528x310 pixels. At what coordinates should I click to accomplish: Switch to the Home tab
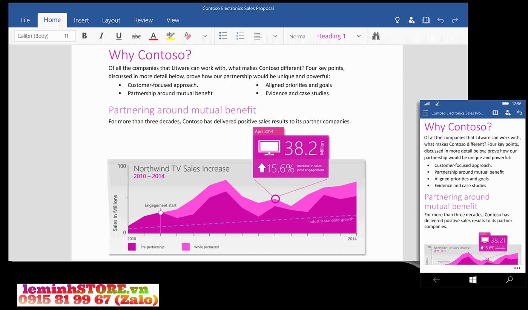click(x=52, y=20)
